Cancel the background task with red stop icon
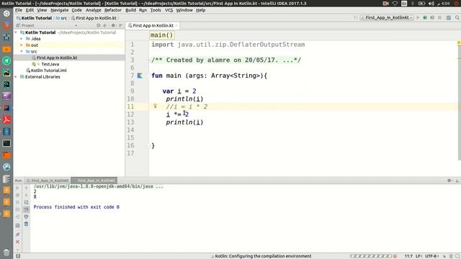This screenshot has width=461, height=259. (395, 256)
